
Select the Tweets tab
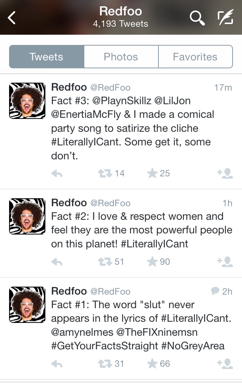click(x=47, y=57)
